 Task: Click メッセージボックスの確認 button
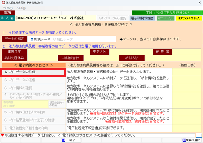pyautogui.click(x=112, y=18)
